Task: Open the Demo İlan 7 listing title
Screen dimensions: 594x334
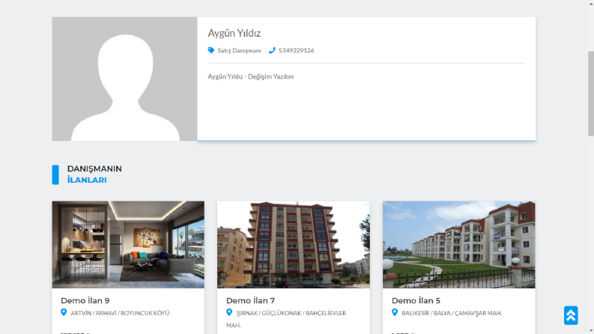Action: (x=250, y=301)
